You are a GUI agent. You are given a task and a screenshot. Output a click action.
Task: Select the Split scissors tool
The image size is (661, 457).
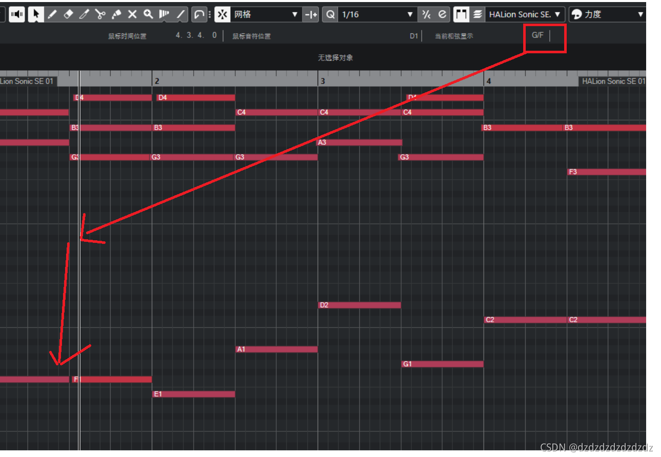click(100, 14)
